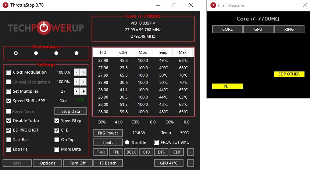Click CLR to clear max values

pos(177,152)
